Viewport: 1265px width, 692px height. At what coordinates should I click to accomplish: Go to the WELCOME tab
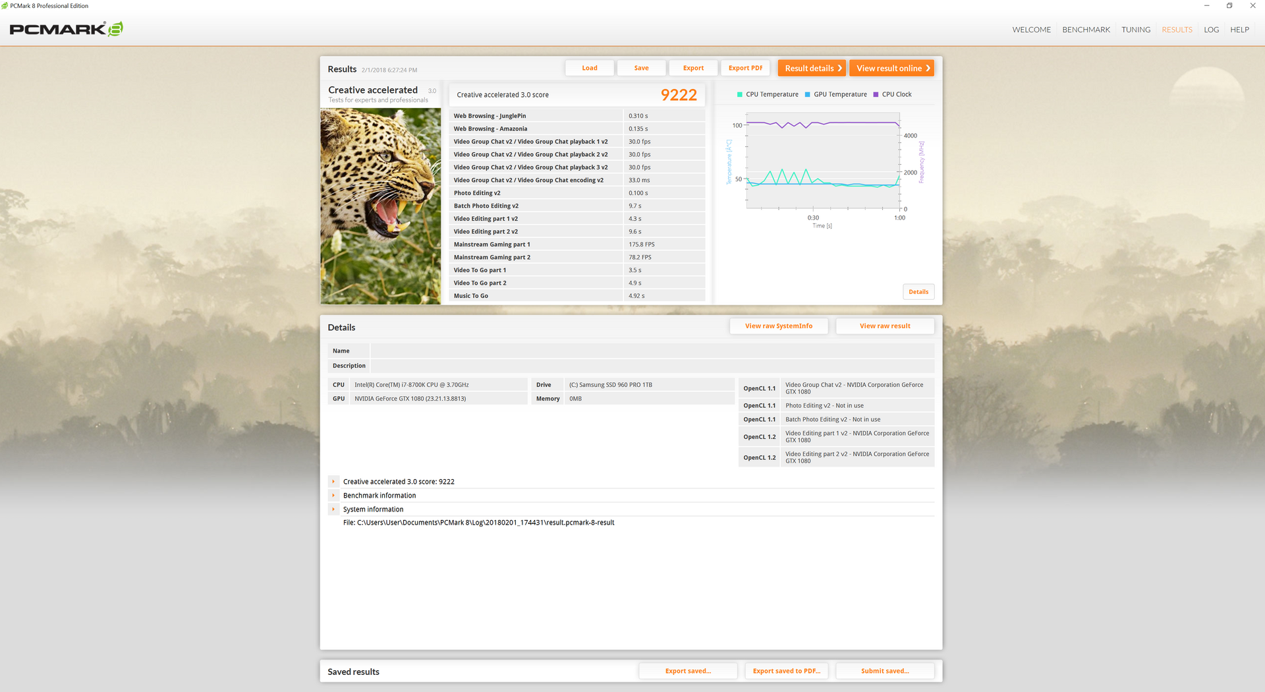coord(1031,30)
